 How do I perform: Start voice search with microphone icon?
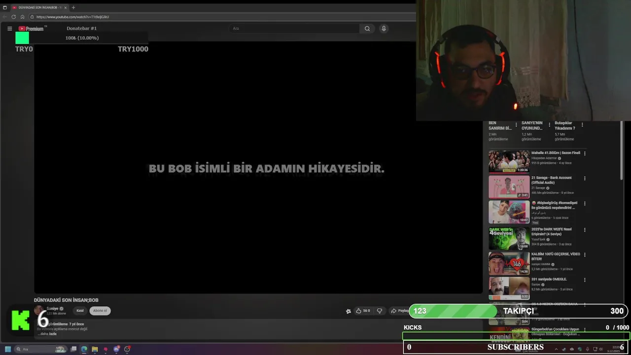pos(384,29)
